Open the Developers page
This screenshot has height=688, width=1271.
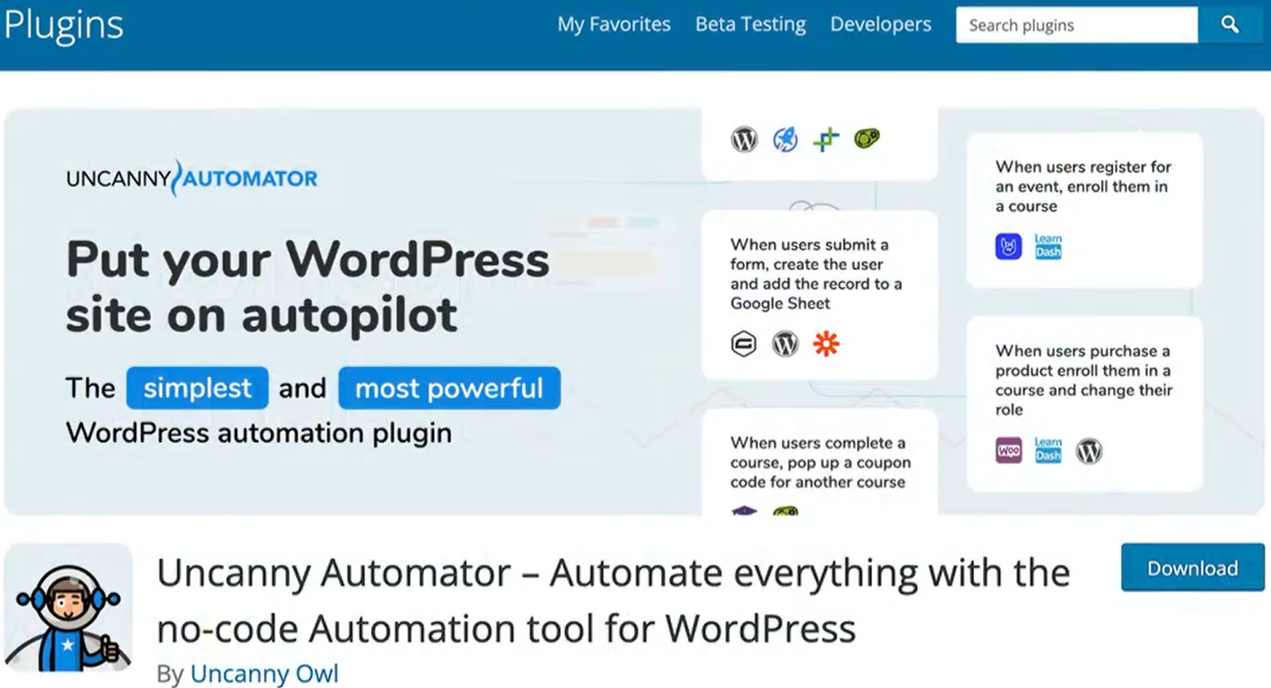[881, 25]
